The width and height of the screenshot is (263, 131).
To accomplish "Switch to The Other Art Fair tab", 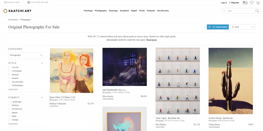I will coord(38,3).
